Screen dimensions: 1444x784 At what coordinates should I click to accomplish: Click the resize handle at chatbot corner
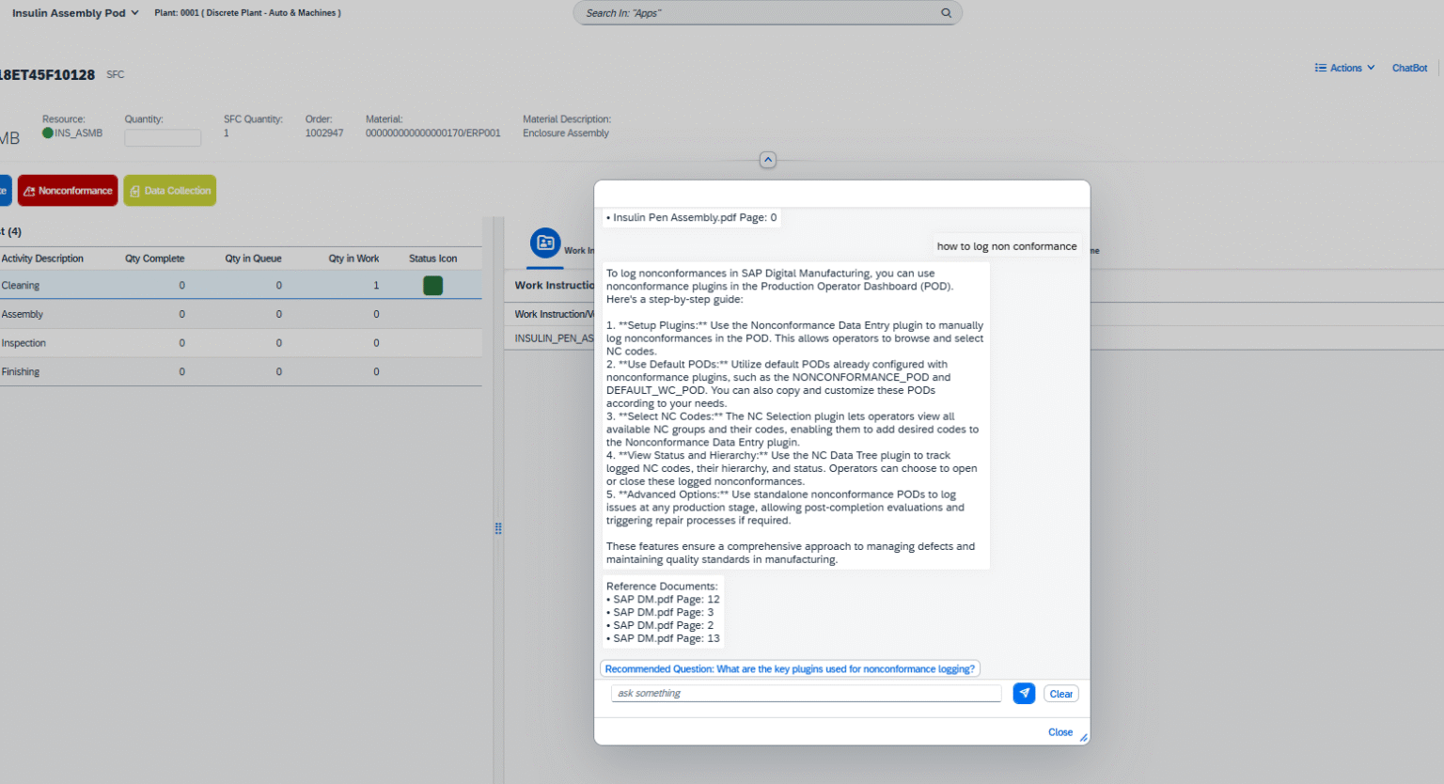[x=1082, y=736]
